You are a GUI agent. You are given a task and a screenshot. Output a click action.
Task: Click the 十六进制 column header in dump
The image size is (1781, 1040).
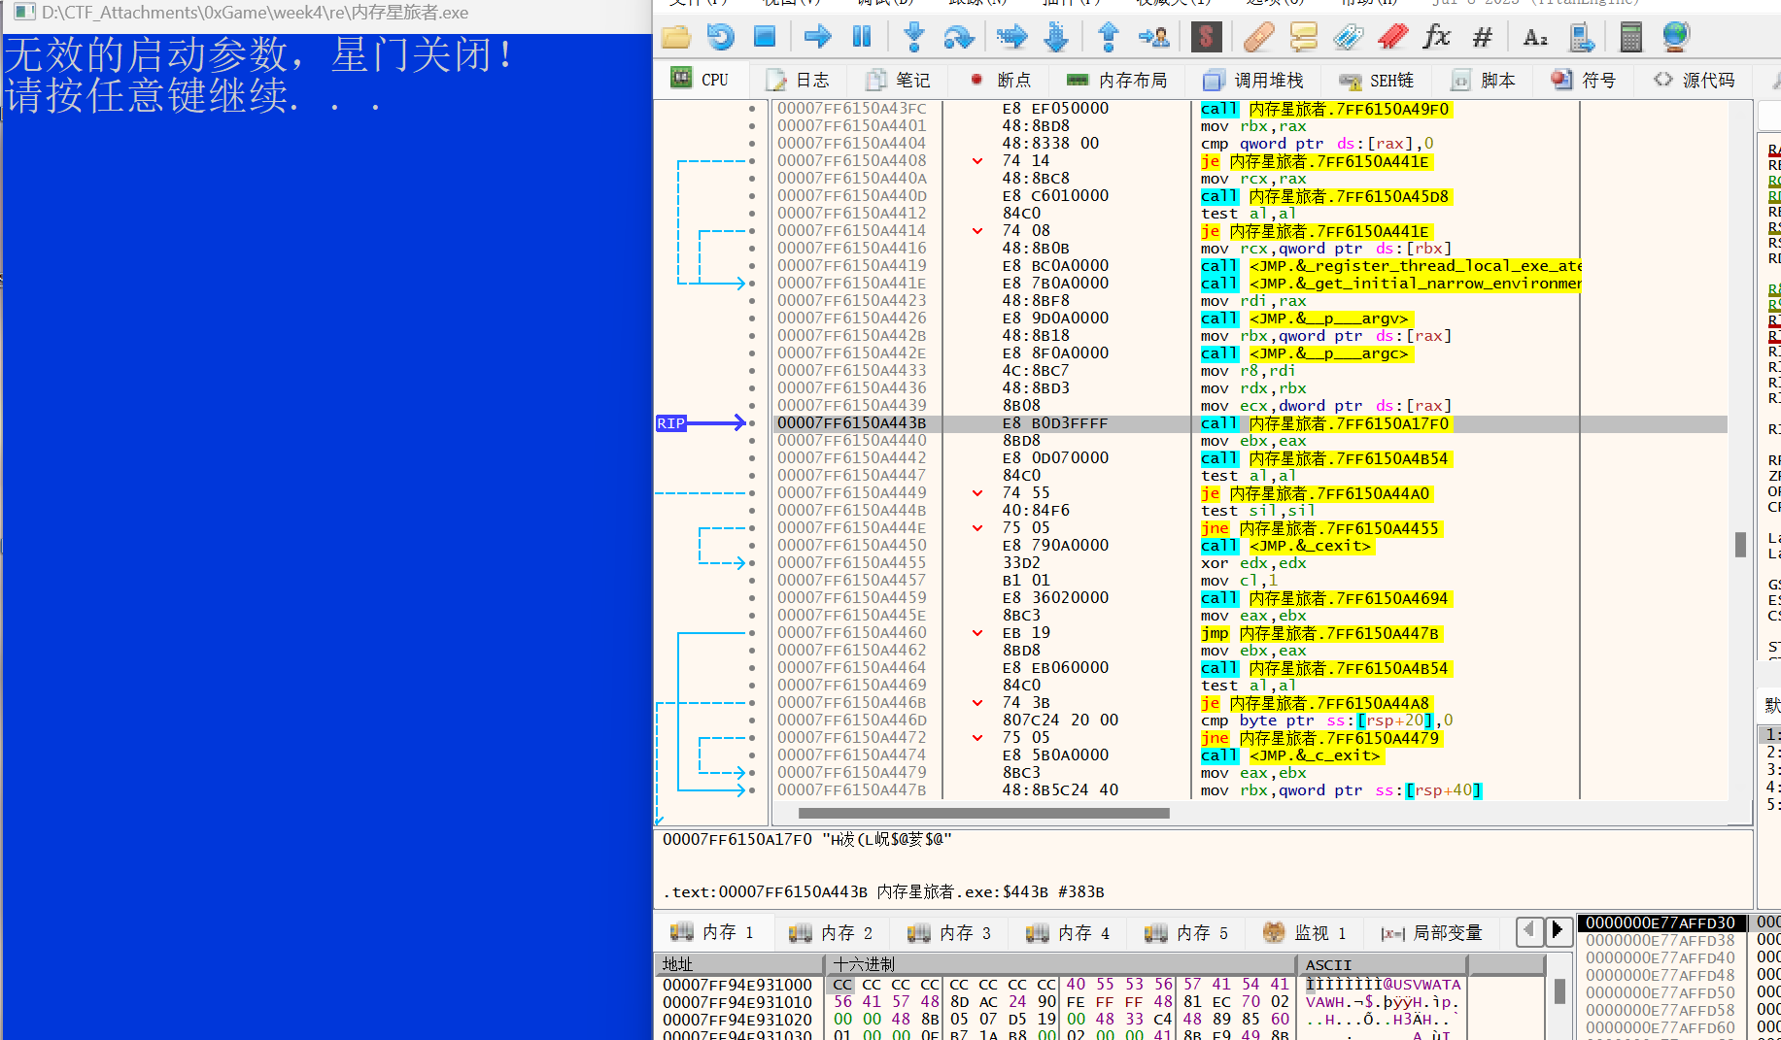864,964
